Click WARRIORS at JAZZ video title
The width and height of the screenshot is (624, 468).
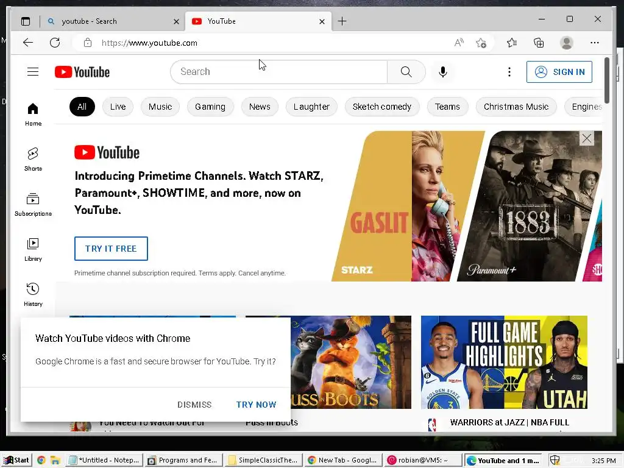click(x=509, y=422)
